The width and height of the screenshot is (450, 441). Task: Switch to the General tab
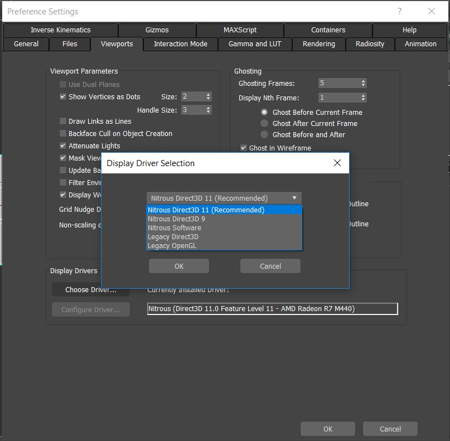click(x=26, y=44)
